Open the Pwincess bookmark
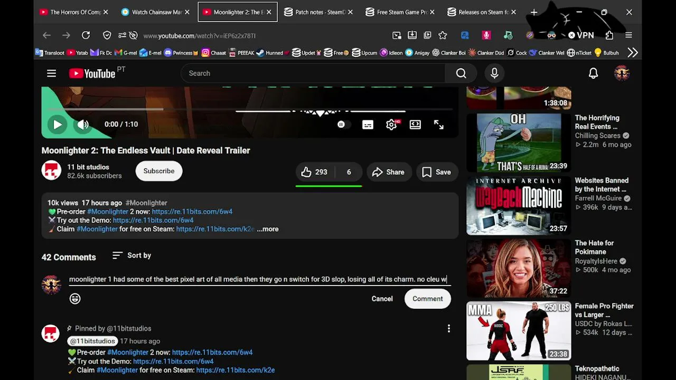 (x=181, y=53)
